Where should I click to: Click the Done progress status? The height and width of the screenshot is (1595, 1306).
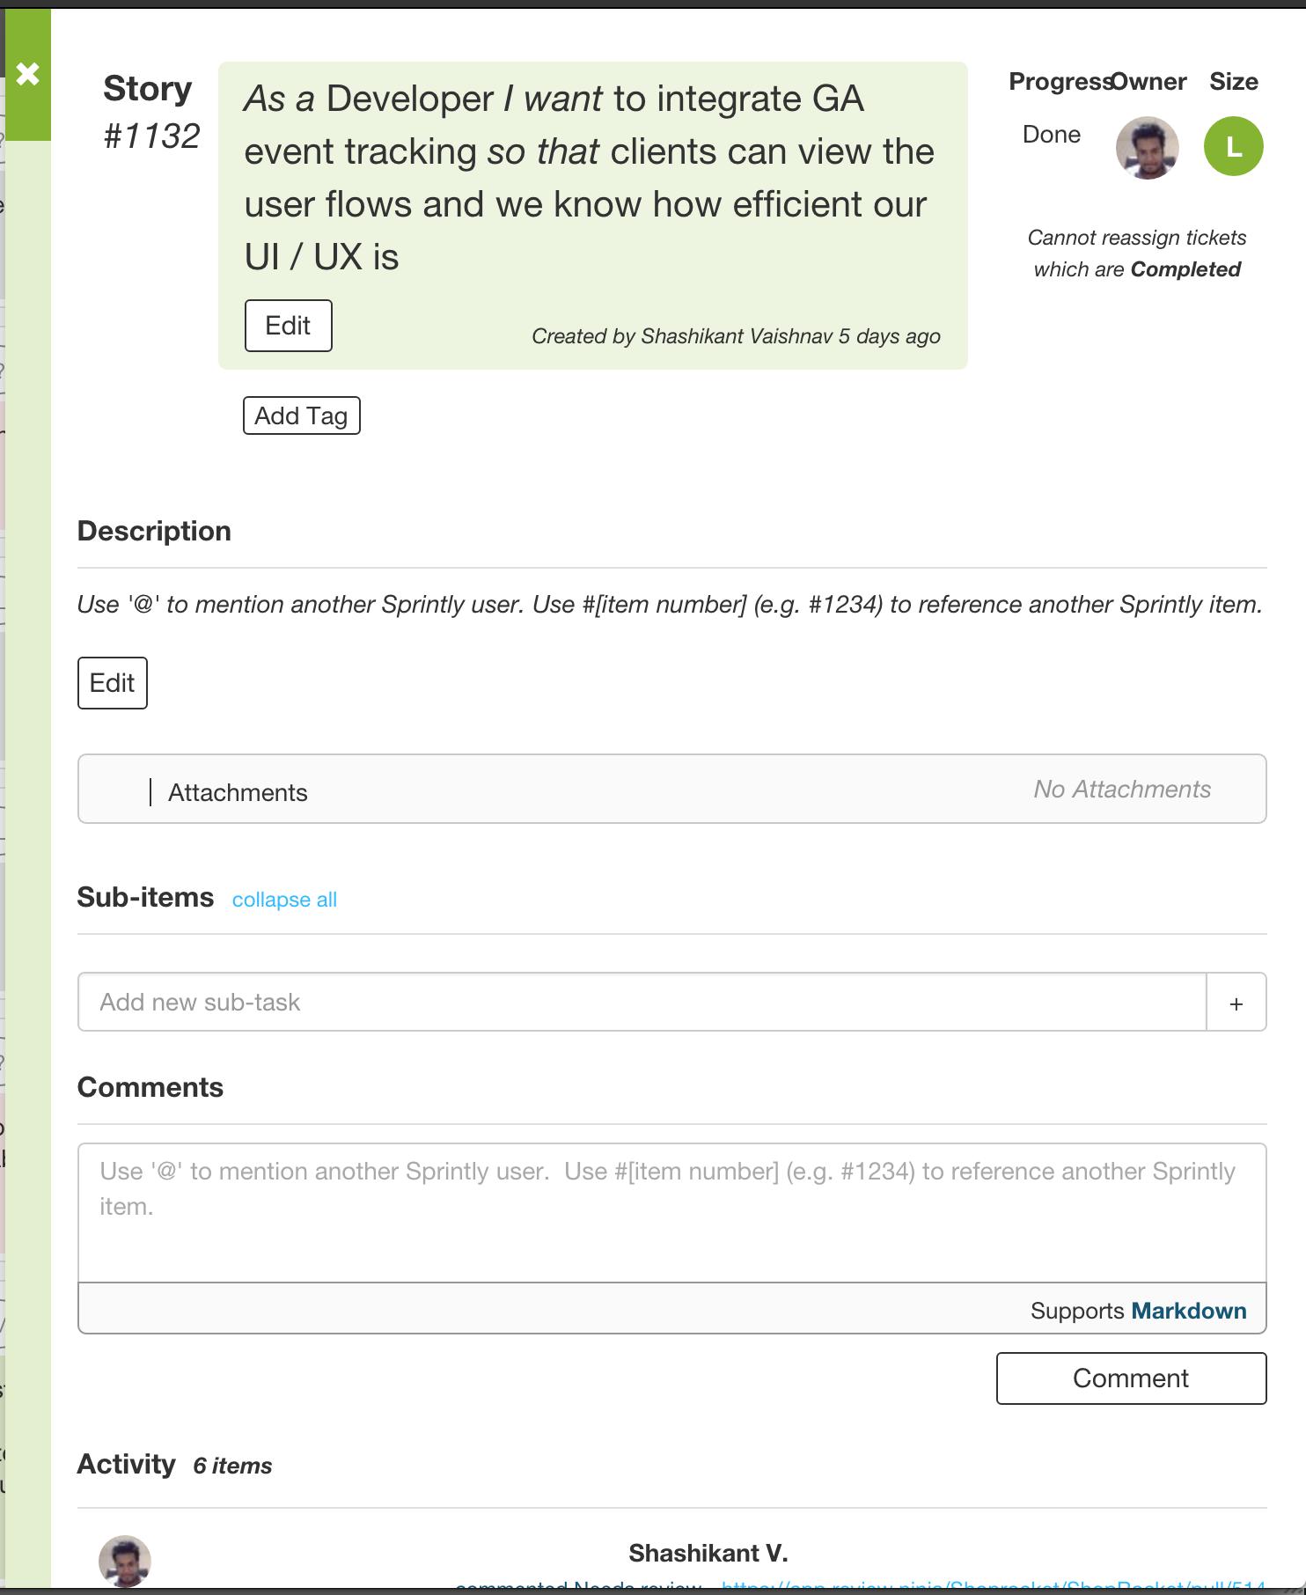(x=1051, y=135)
